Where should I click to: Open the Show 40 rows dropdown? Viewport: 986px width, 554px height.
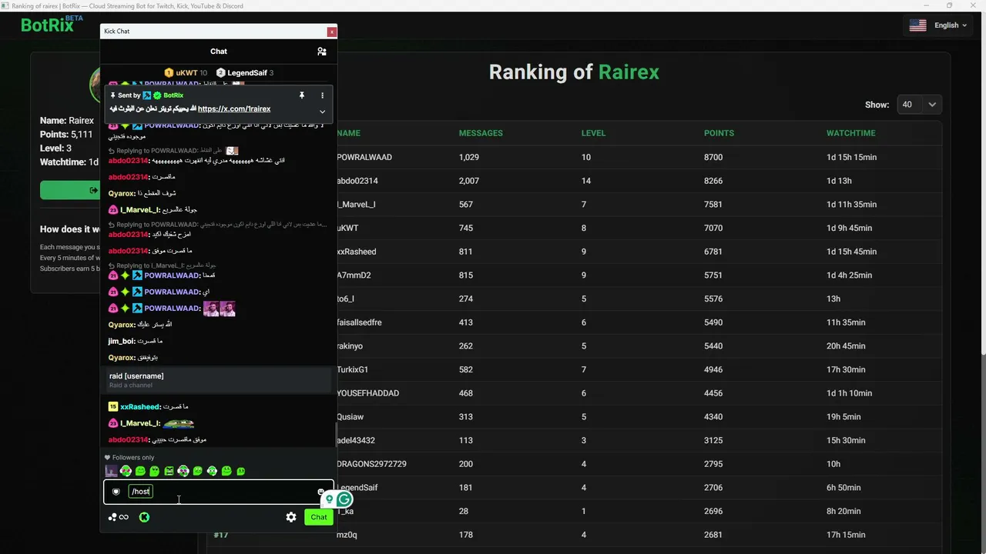920,105
